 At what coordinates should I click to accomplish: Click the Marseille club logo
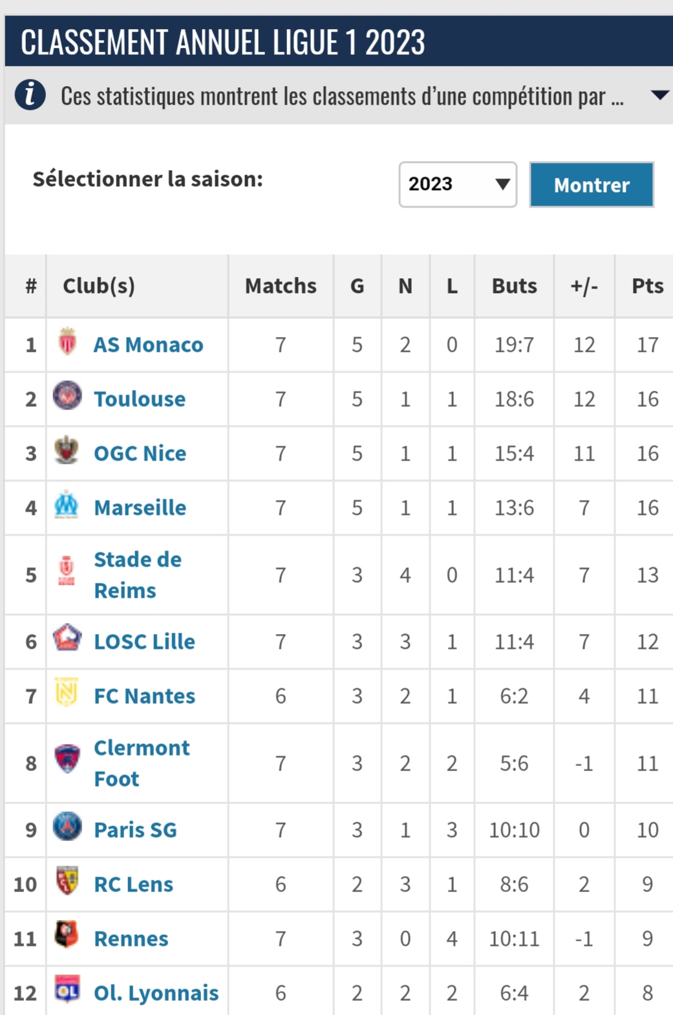[67, 505]
